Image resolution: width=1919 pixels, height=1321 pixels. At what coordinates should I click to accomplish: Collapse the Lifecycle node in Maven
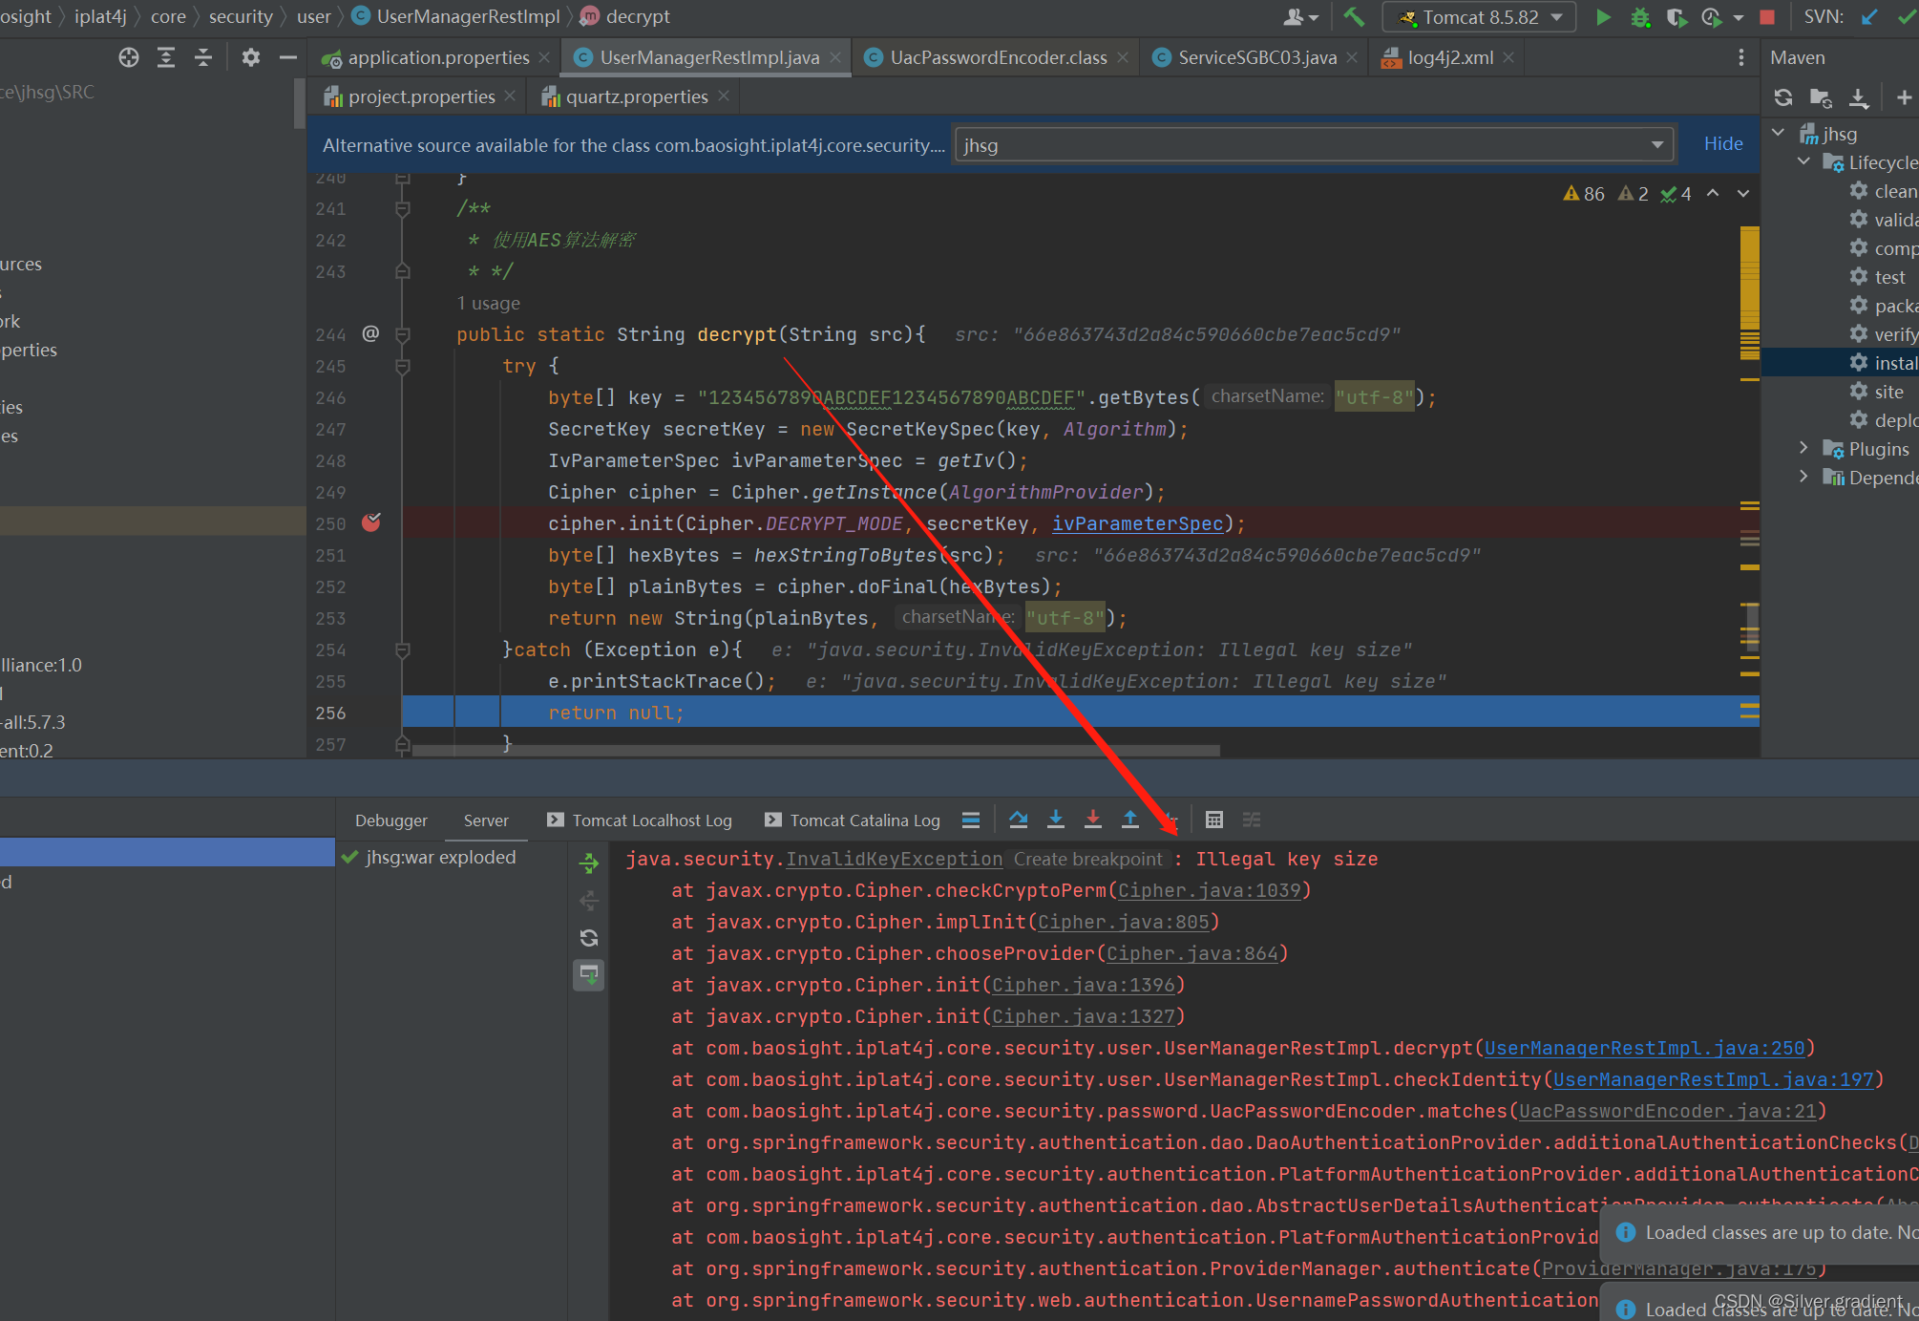tap(1803, 161)
